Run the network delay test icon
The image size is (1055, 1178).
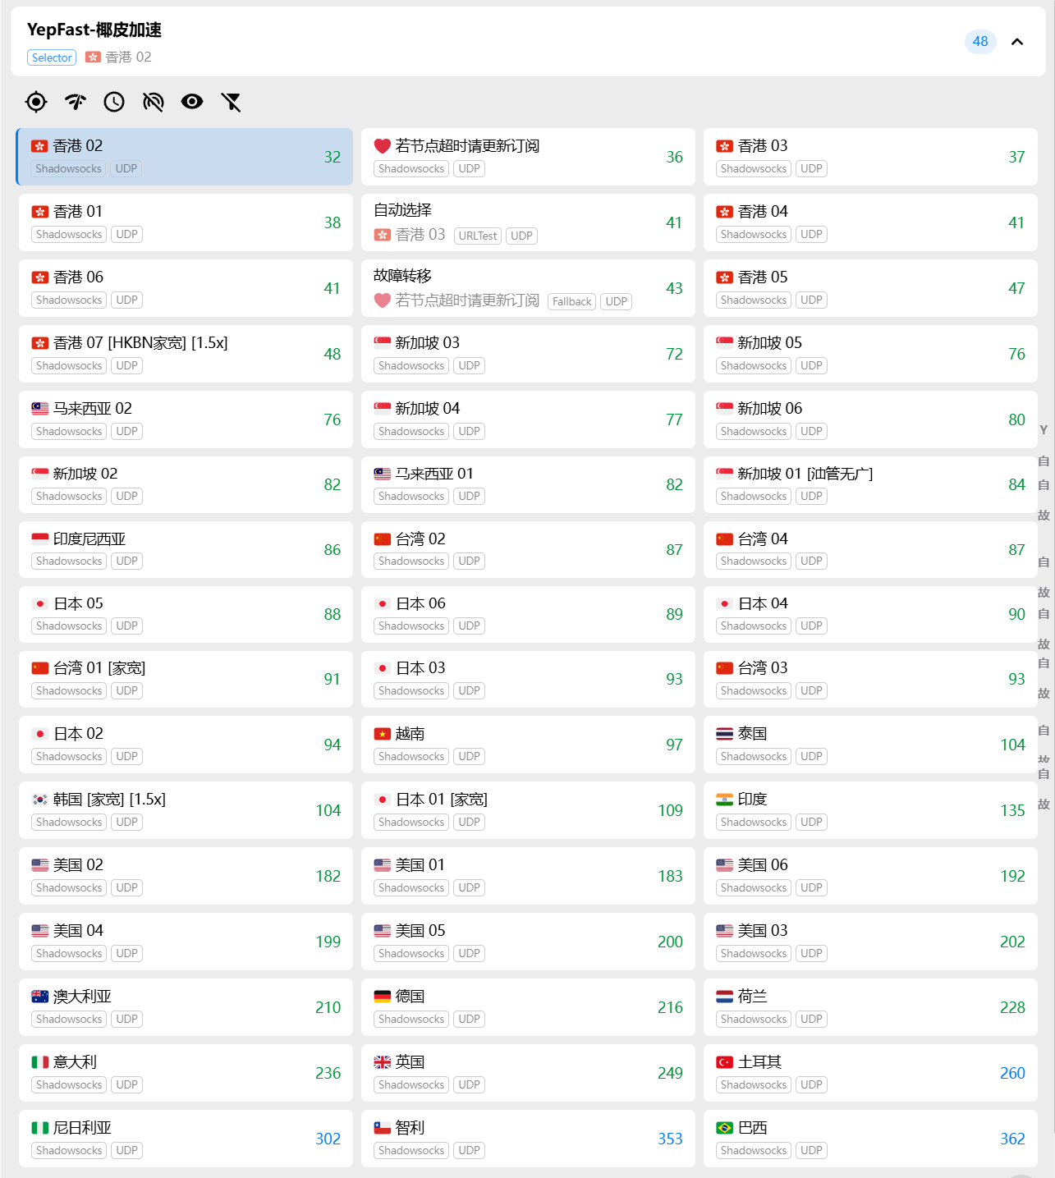pyautogui.click(x=76, y=102)
